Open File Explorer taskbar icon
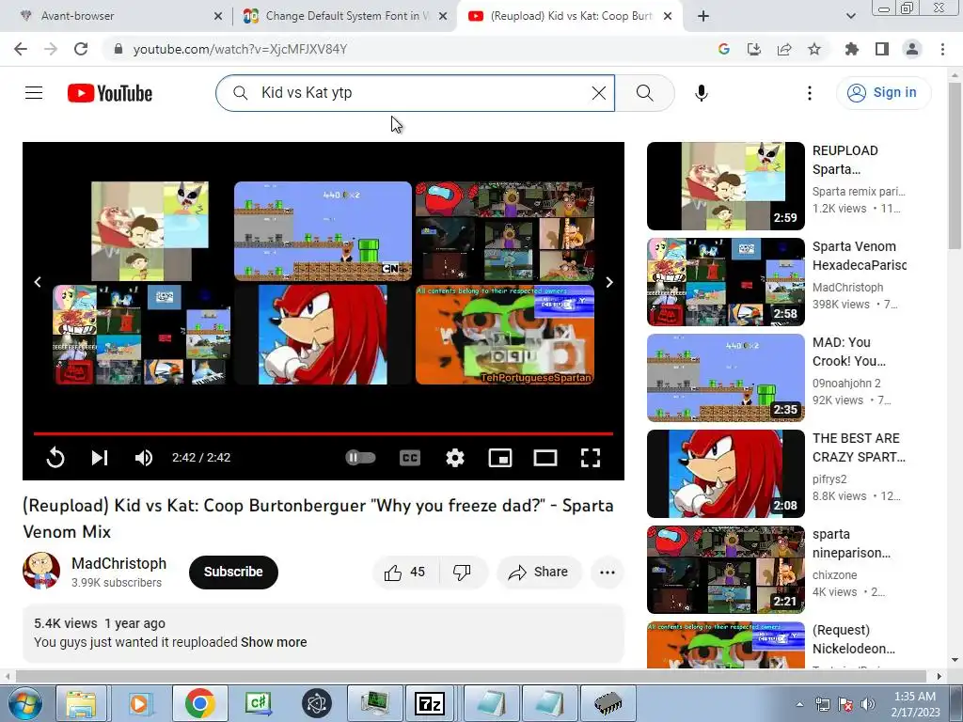 click(x=81, y=703)
